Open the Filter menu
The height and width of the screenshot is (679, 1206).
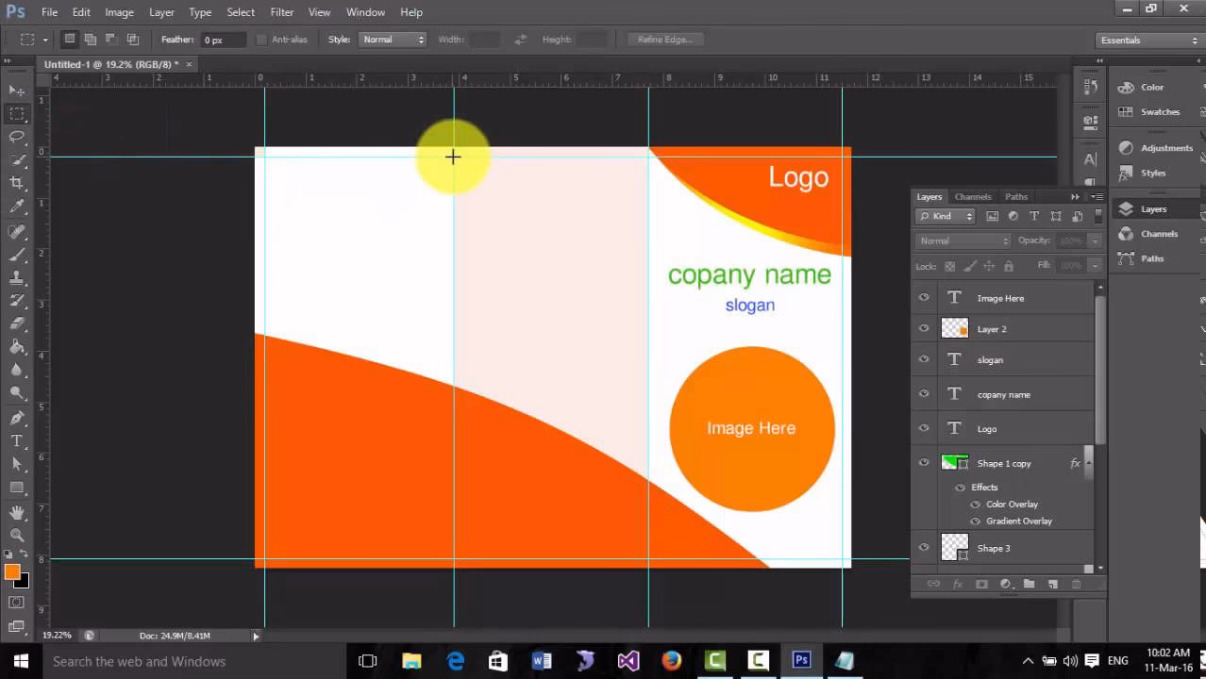(x=281, y=12)
